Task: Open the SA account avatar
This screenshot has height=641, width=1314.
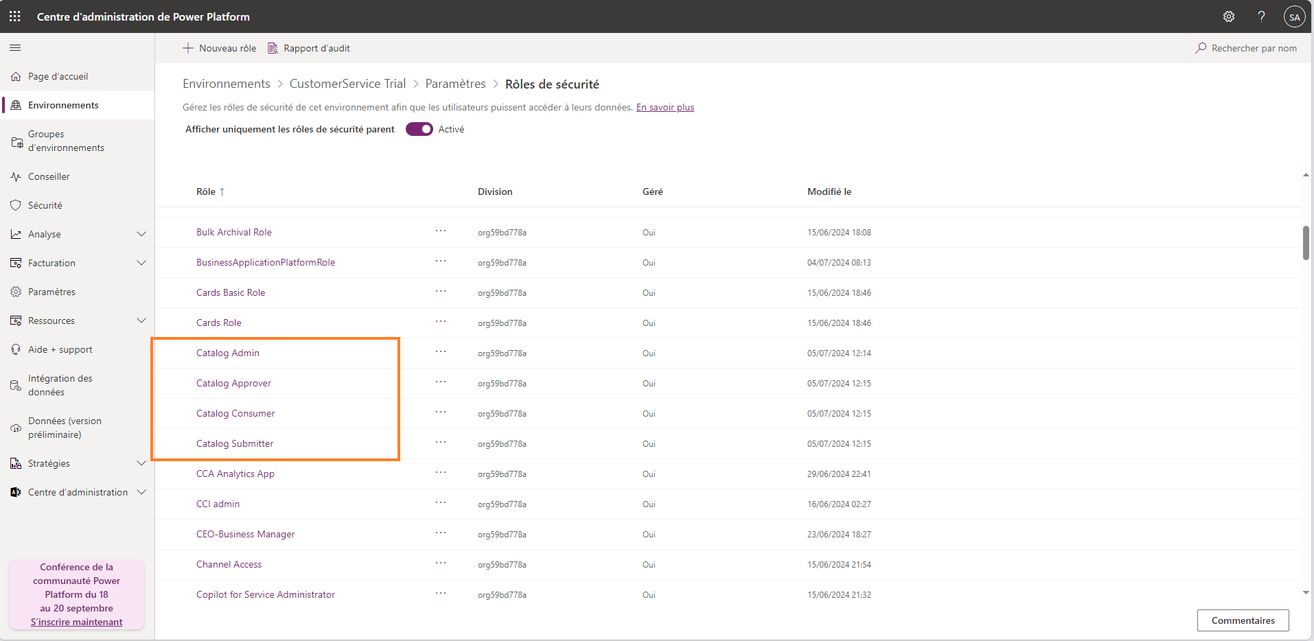Action: coord(1294,16)
